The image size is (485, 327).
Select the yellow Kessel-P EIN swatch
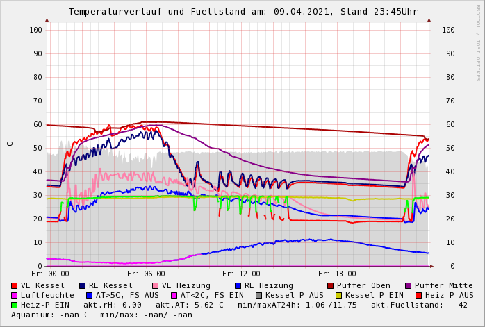coord(338,295)
